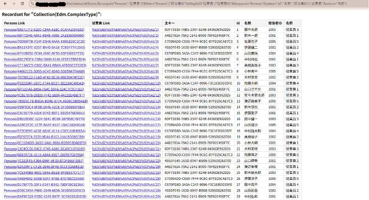The height and width of the screenshot is (200, 369).
Task: Open the Persons(69E717F2-62D0-C84A-A18C-9CAFA1004192) link
Action: click(x=44, y=30)
